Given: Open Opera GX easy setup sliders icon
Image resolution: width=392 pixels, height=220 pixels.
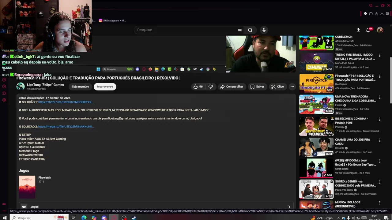Looking at the screenshot, I should click(x=387, y=14).
